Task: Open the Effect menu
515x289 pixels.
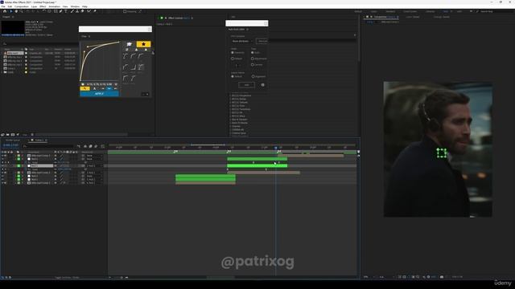Action: coord(43,6)
